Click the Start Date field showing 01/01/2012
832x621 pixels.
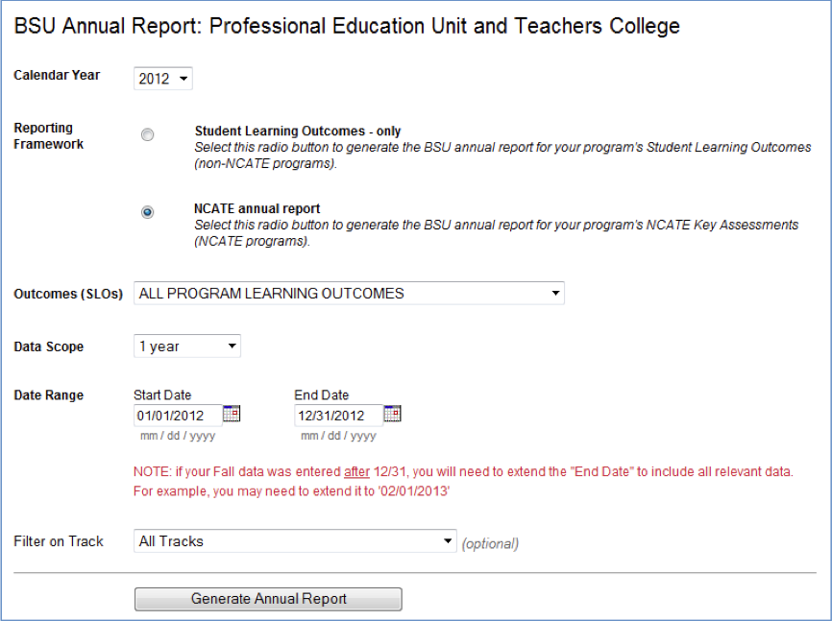[x=178, y=416]
